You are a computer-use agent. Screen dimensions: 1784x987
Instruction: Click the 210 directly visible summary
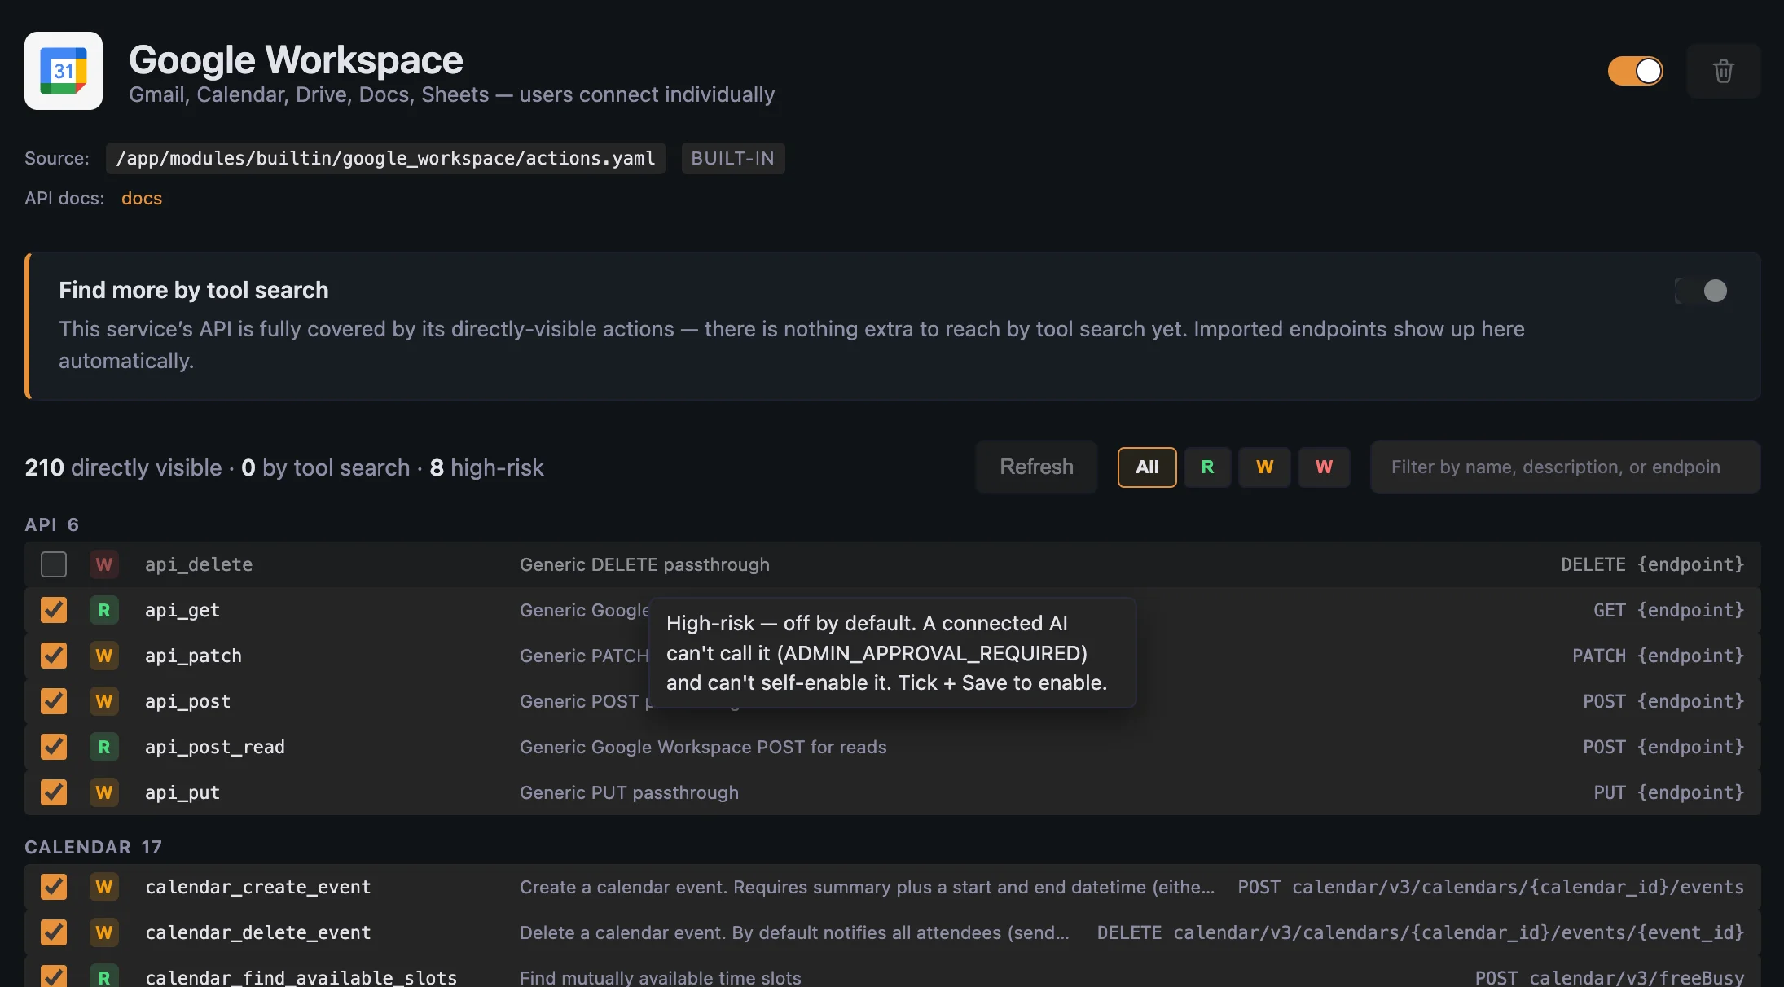[123, 467]
